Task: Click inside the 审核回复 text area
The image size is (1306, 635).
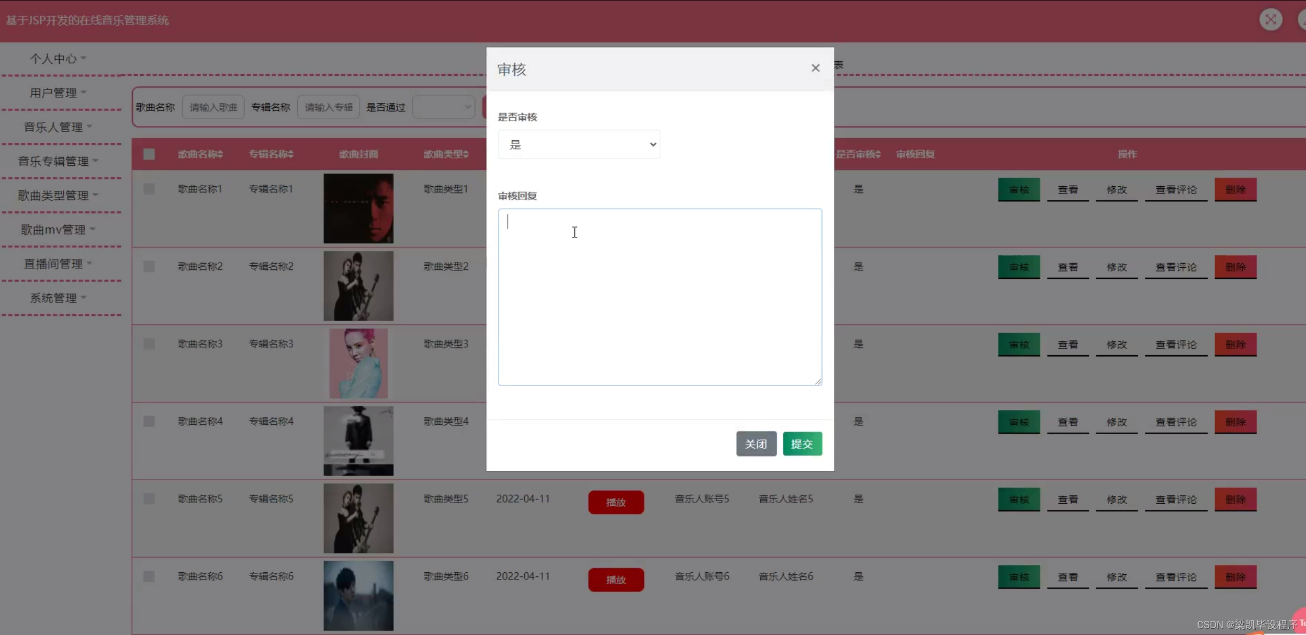Action: (x=659, y=296)
